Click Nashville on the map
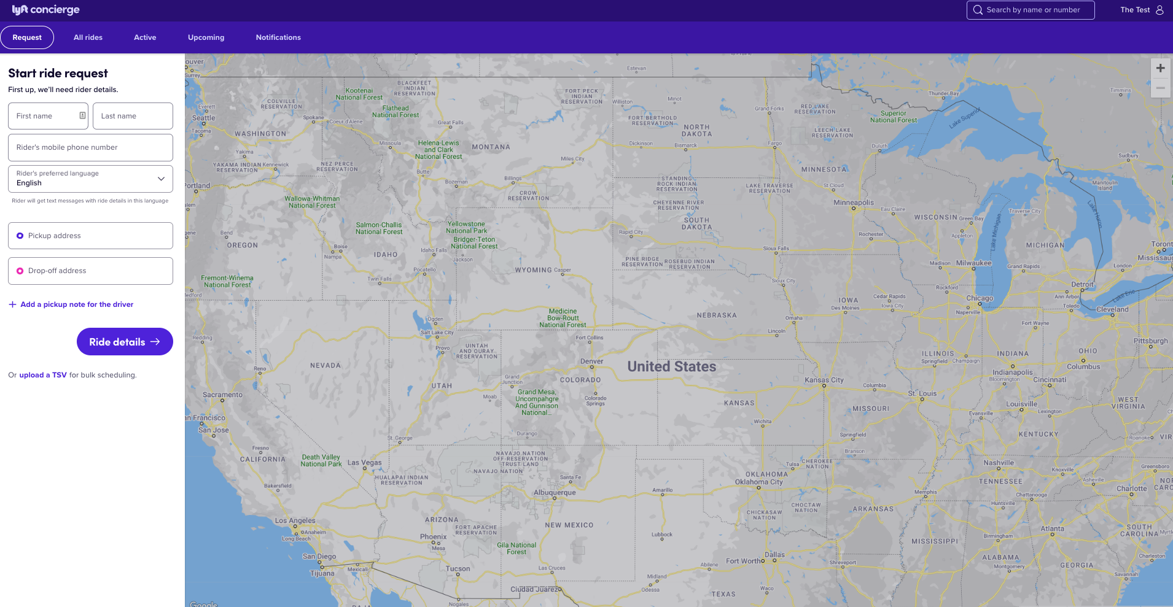Screen dimensions: 1173x607 [x=999, y=463]
